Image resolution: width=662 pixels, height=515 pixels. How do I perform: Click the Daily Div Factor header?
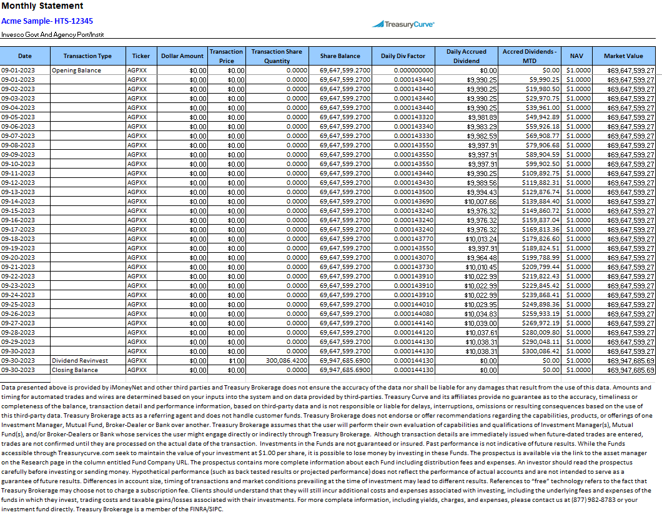(403, 56)
